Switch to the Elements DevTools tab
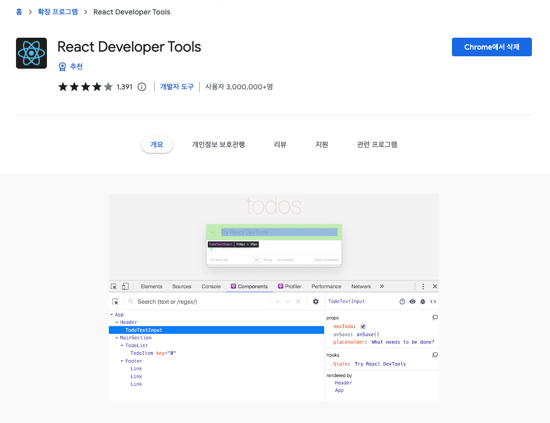550x423 pixels. coord(152,287)
